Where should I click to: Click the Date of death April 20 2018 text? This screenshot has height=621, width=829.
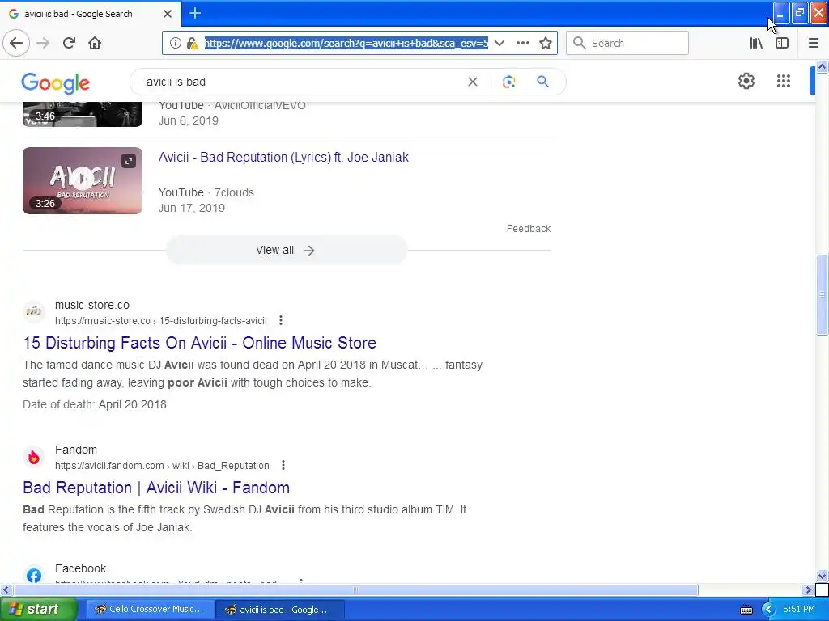(x=95, y=404)
